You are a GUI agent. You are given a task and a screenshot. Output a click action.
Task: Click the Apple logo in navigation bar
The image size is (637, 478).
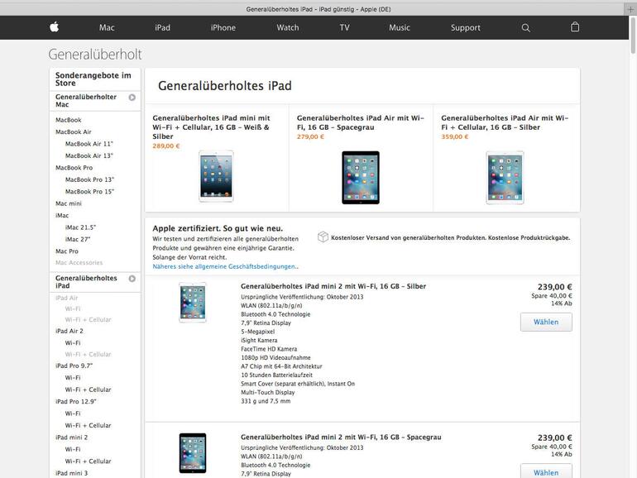(54, 27)
